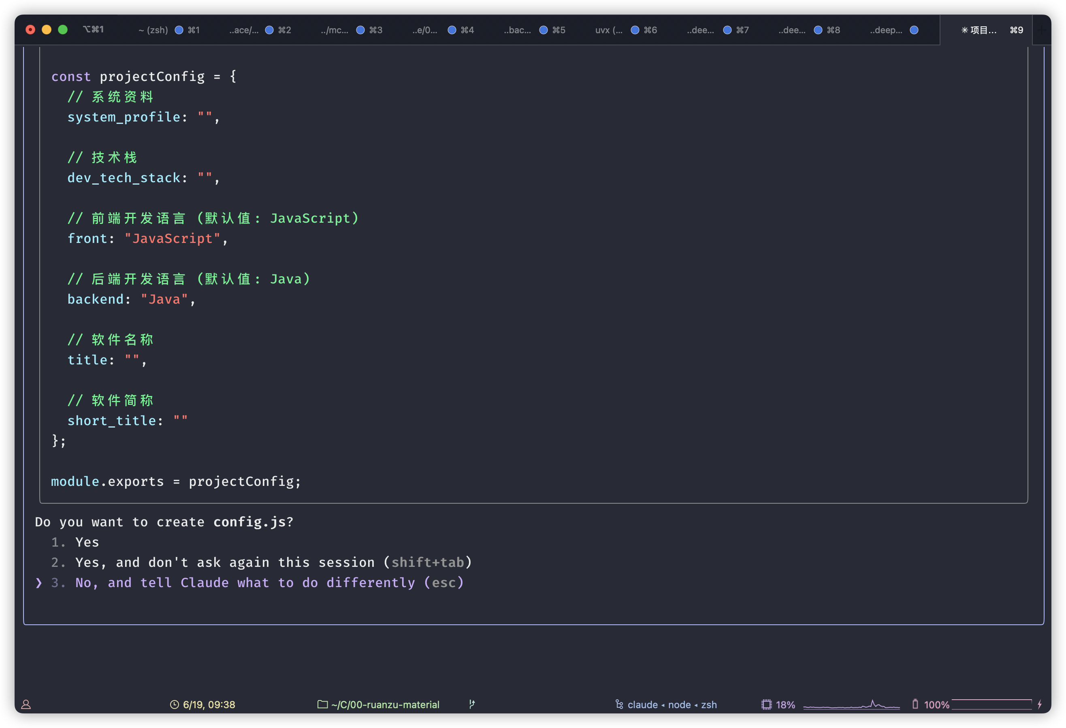Choose No, and tell Claude what to do differently

tap(269, 583)
